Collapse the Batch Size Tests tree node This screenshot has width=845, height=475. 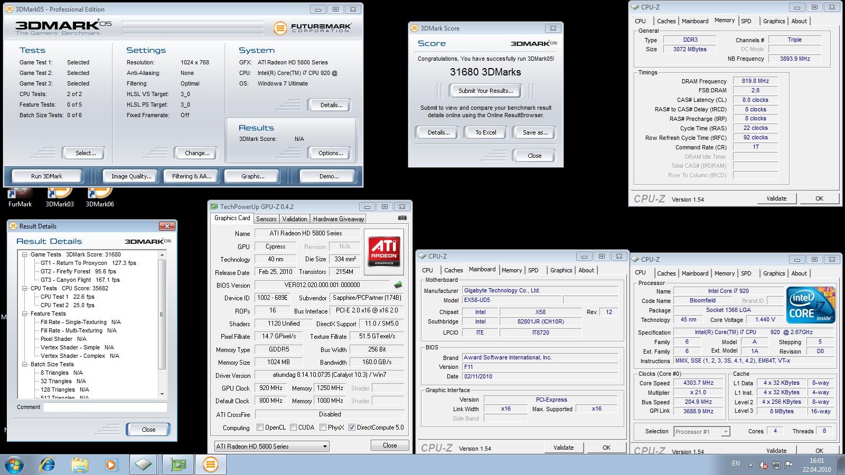(25, 364)
